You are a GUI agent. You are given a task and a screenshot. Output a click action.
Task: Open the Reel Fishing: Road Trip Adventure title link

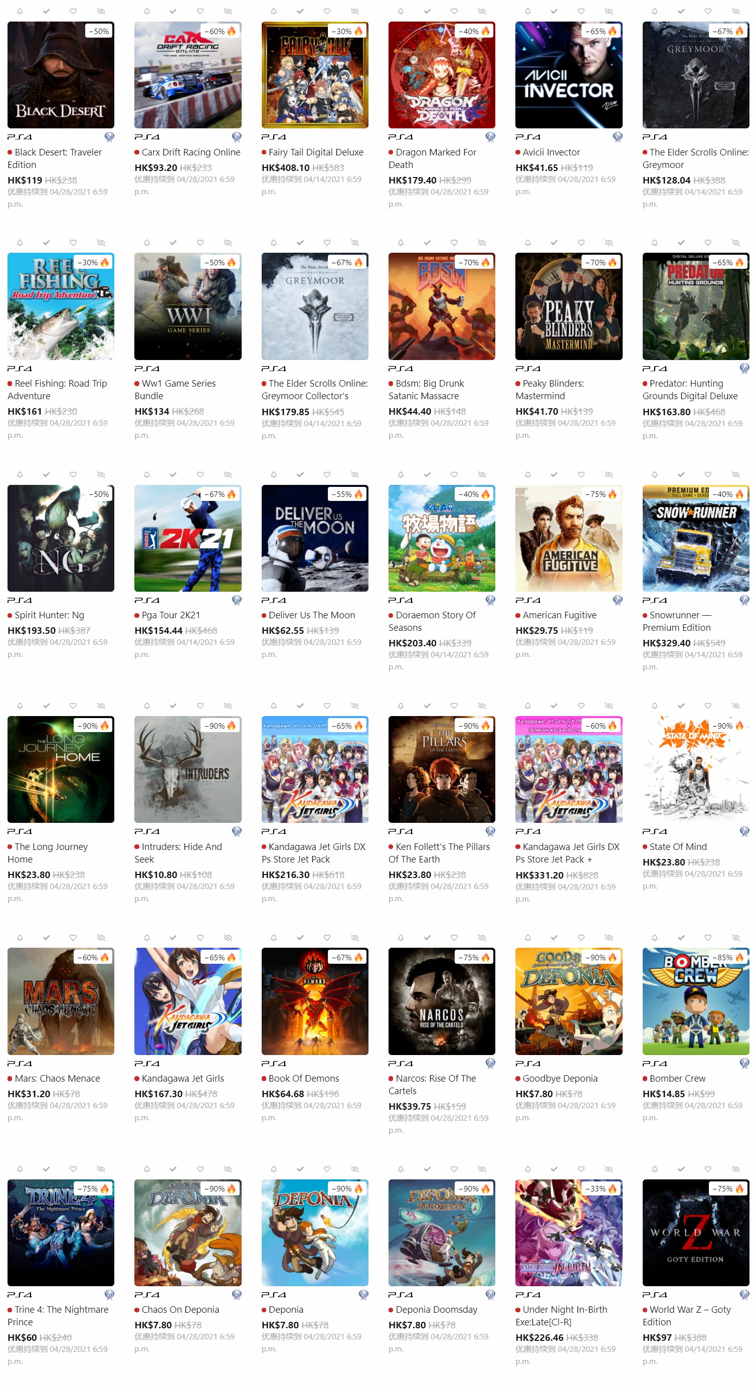tap(57, 390)
